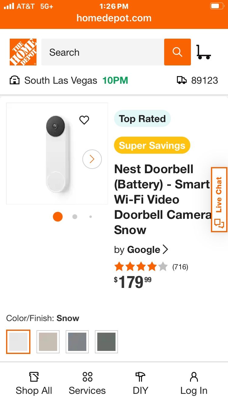Tap the orange search magnifier button
228x406 pixels.
tap(177, 52)
